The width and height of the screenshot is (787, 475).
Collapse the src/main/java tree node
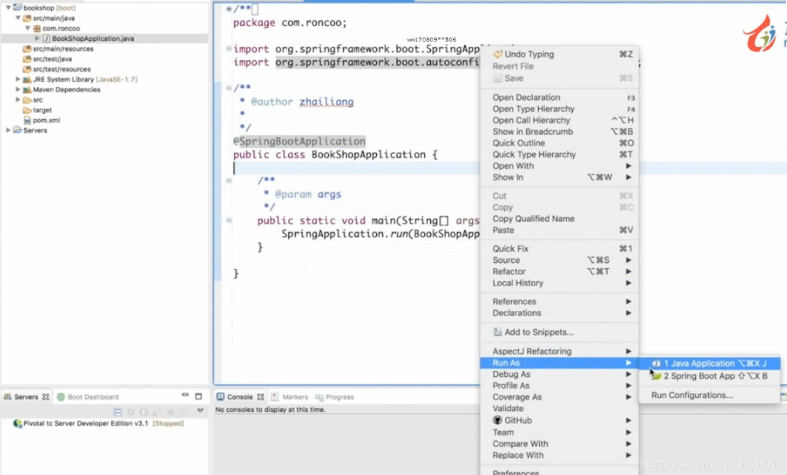coord(18,18)
